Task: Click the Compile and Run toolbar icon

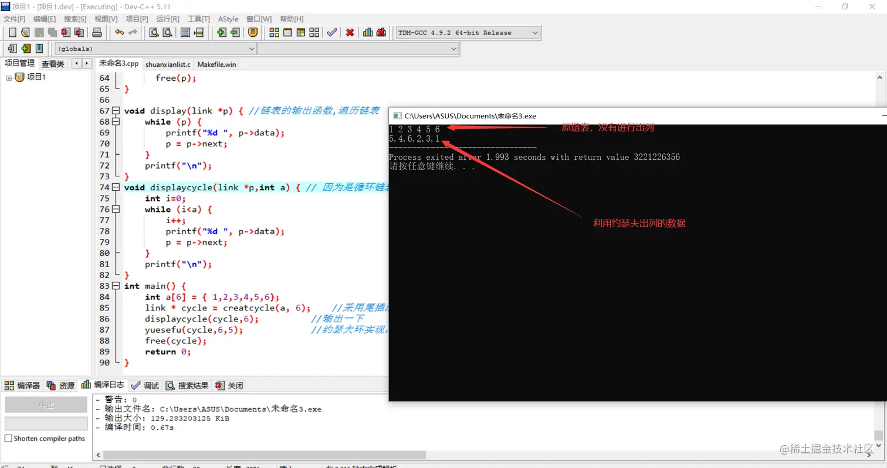Action: [x=301, y=33]
